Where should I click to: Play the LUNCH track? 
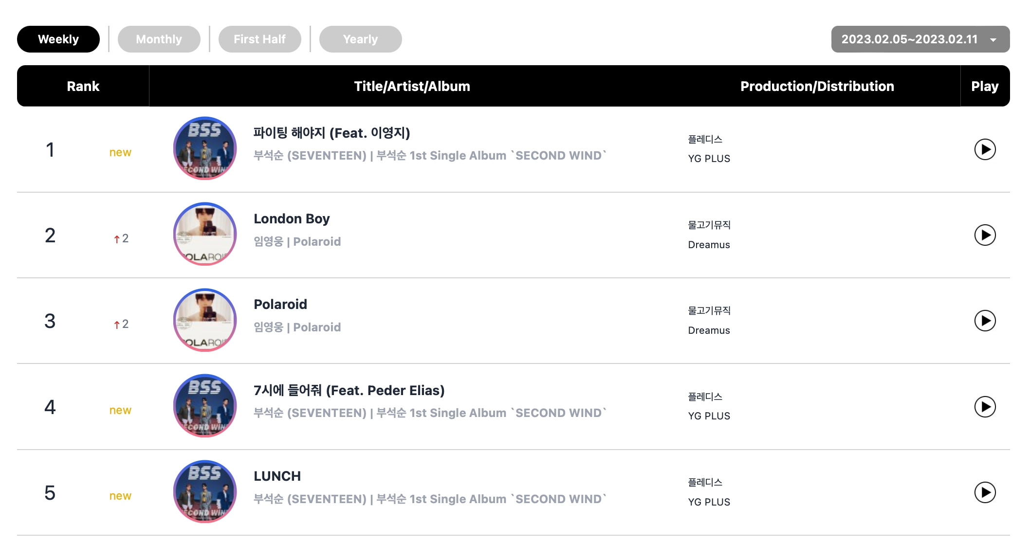(x=985, y=492)
